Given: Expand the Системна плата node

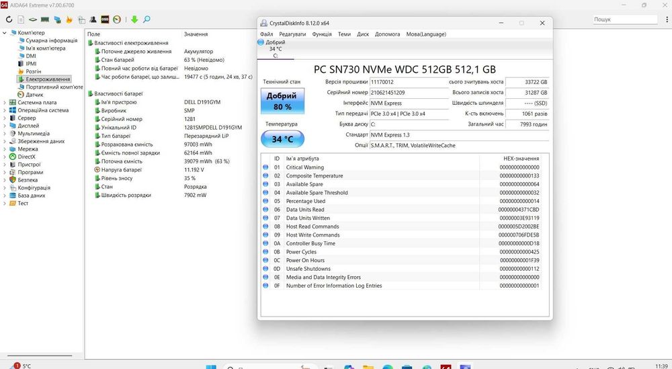Looking at the screenshot, I should (4, 102).
